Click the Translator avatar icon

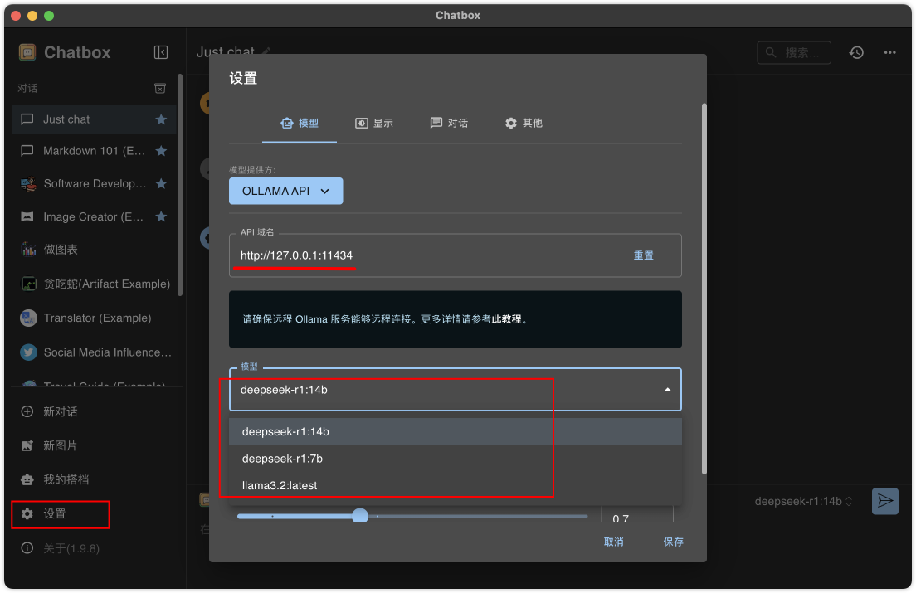pos(28,318)
